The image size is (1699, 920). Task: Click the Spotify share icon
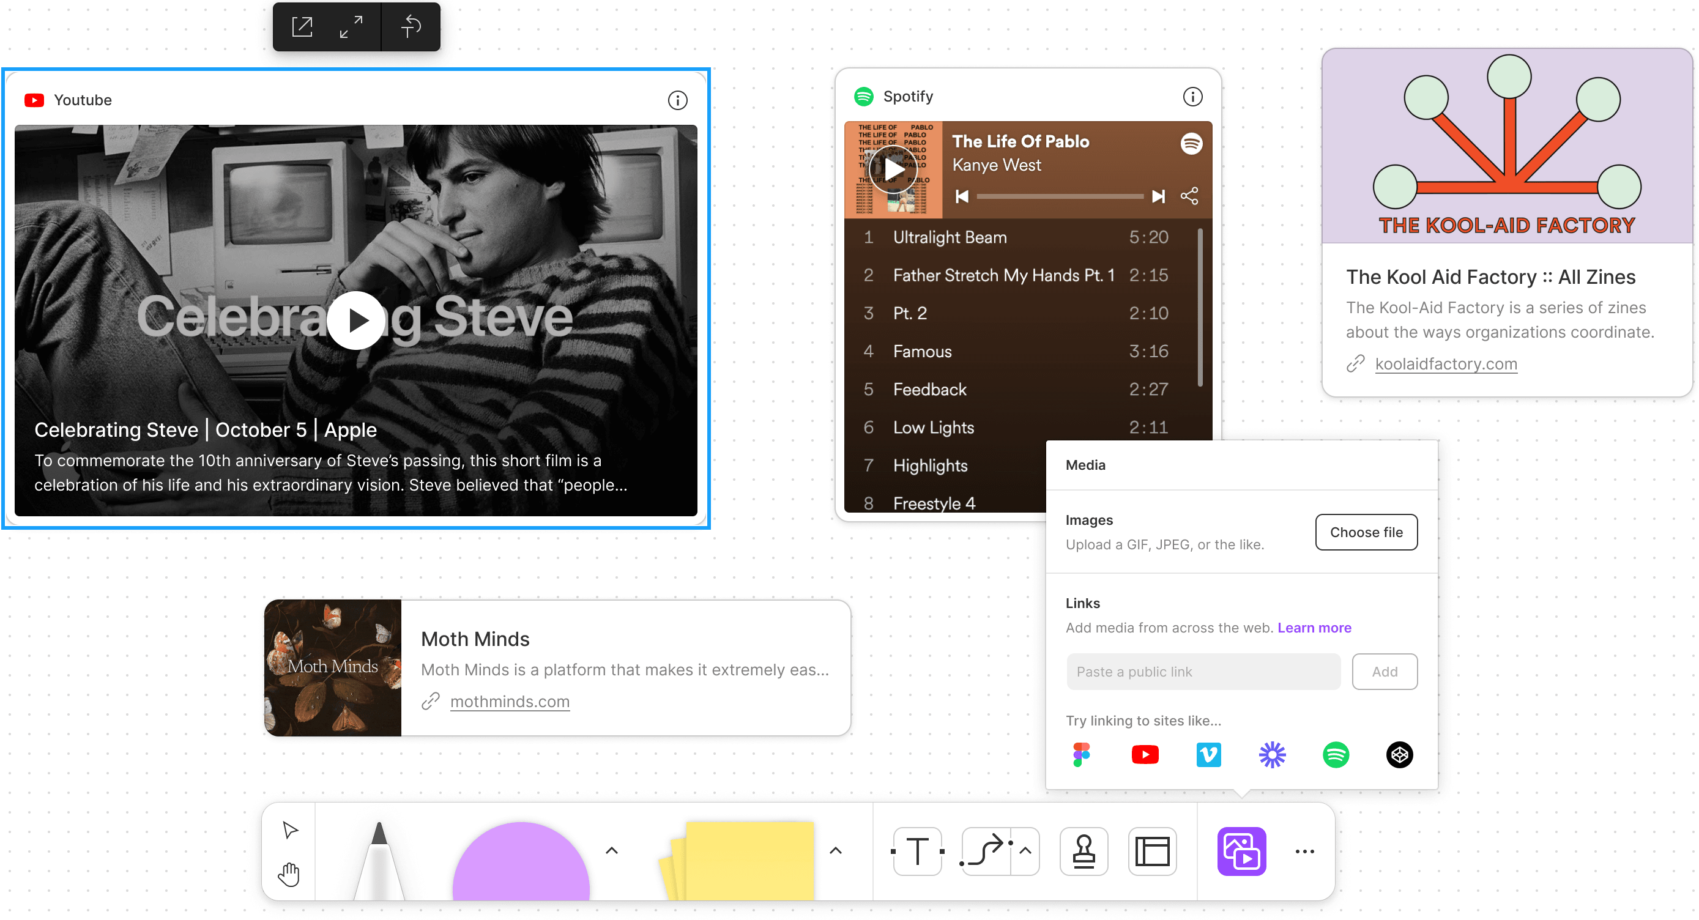[x=1189, y=196]
